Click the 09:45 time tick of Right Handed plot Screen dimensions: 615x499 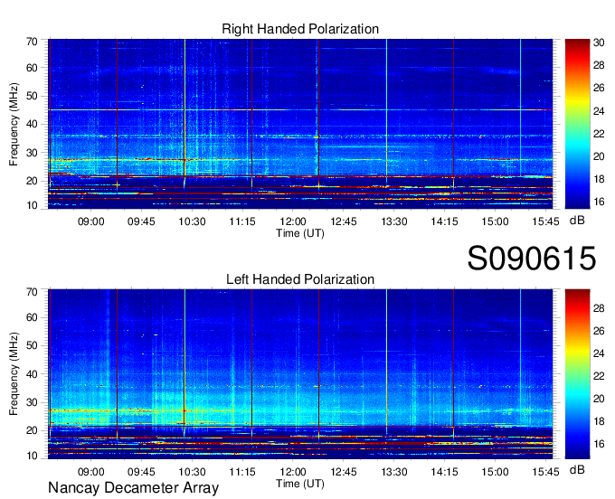tap(141, 221)
